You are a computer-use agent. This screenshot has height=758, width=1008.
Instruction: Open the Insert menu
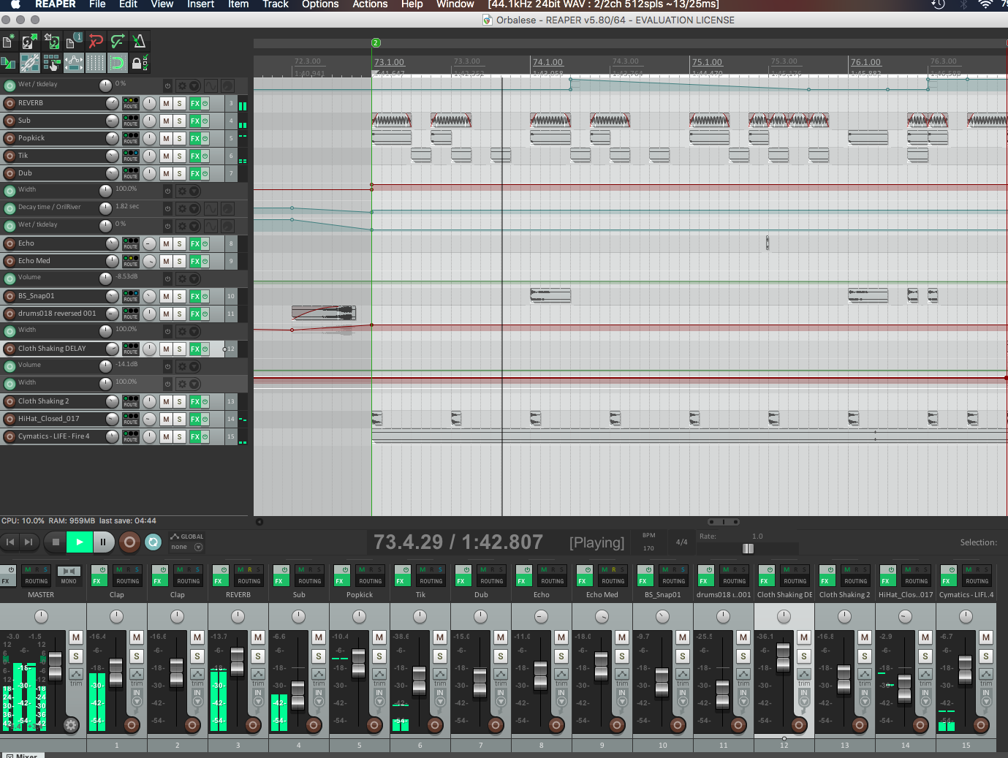tap(201, 4)
